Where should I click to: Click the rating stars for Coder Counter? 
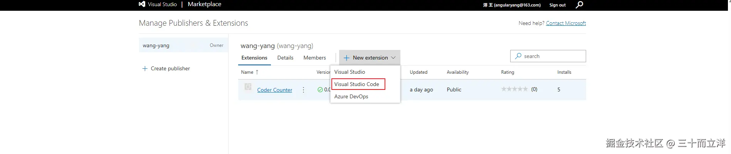(x=514, y=89)
